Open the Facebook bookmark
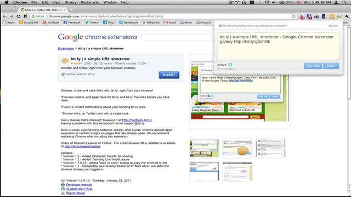The width and height of the screenshot is (351, 197). click(72, 22)
